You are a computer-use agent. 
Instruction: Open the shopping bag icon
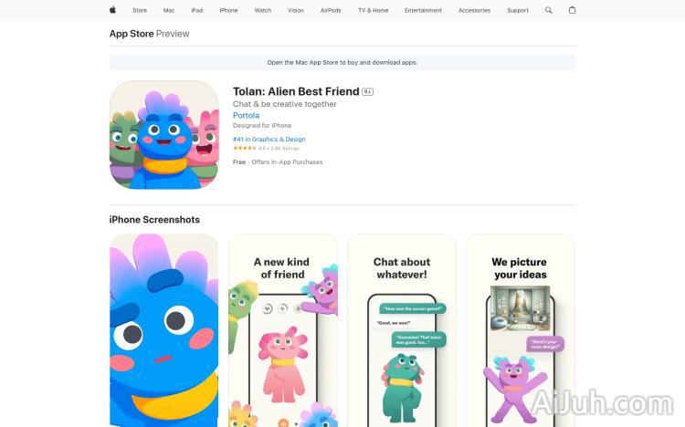click(572, 10)
